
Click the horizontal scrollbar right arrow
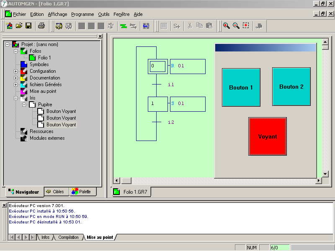pos(319,181)
